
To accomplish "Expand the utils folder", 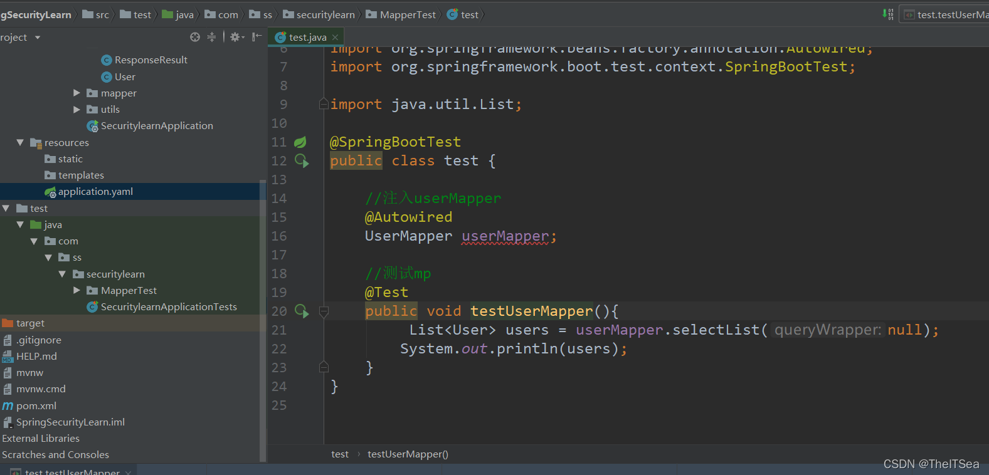I will tap(77, 109).
